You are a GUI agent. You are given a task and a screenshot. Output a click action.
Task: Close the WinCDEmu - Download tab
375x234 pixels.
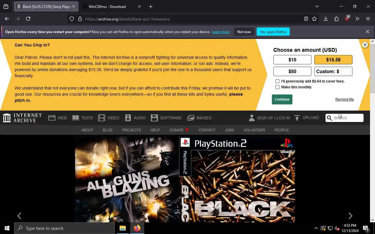(139, 6)
